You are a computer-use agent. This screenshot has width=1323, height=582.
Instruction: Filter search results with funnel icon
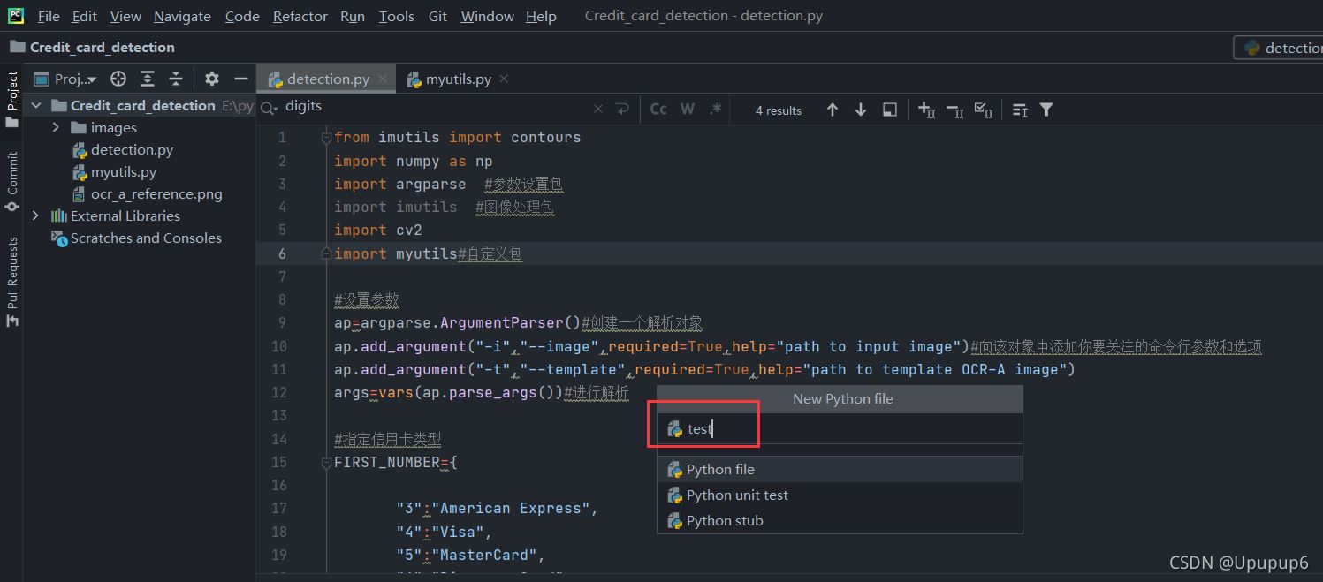point(1046,110)
